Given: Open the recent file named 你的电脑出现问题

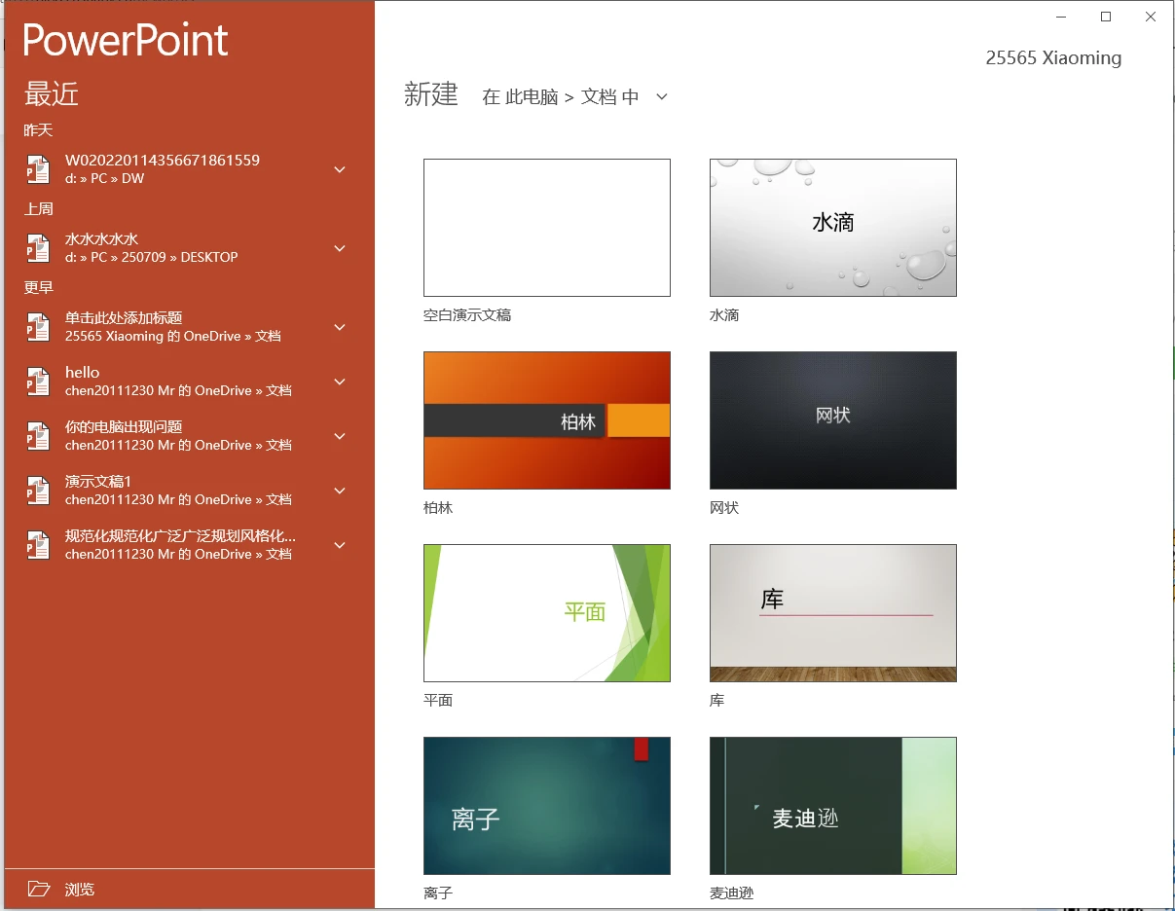Looking at the screenshot, I should [124, 427].
